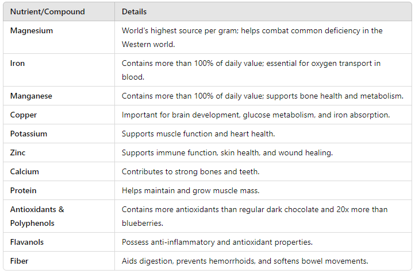This screenshot has height=274, width=415.
Task: Select the Manganese row label
Action: 31,96
